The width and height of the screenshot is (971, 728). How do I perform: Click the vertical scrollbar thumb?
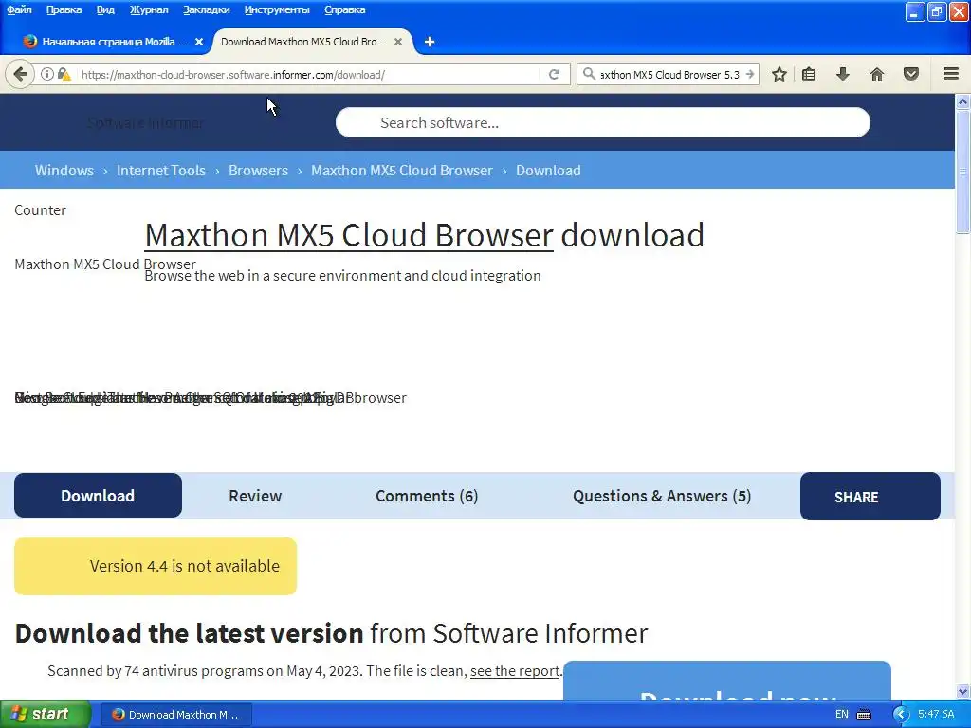963,173
